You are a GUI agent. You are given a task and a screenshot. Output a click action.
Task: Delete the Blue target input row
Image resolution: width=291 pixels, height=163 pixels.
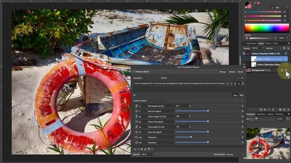[x=242, y=127]
